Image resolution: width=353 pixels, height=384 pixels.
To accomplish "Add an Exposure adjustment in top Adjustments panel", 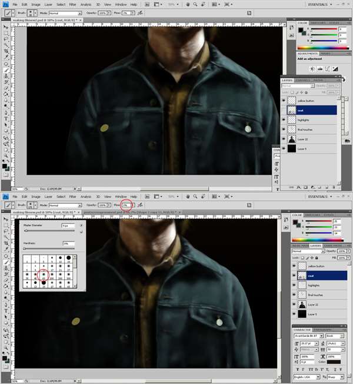I will pos(335,69).
